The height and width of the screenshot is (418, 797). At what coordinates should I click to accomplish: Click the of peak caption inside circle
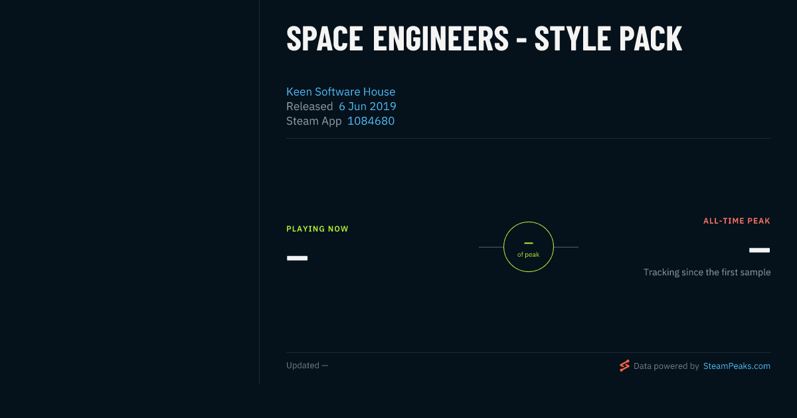tap(529, 255)
